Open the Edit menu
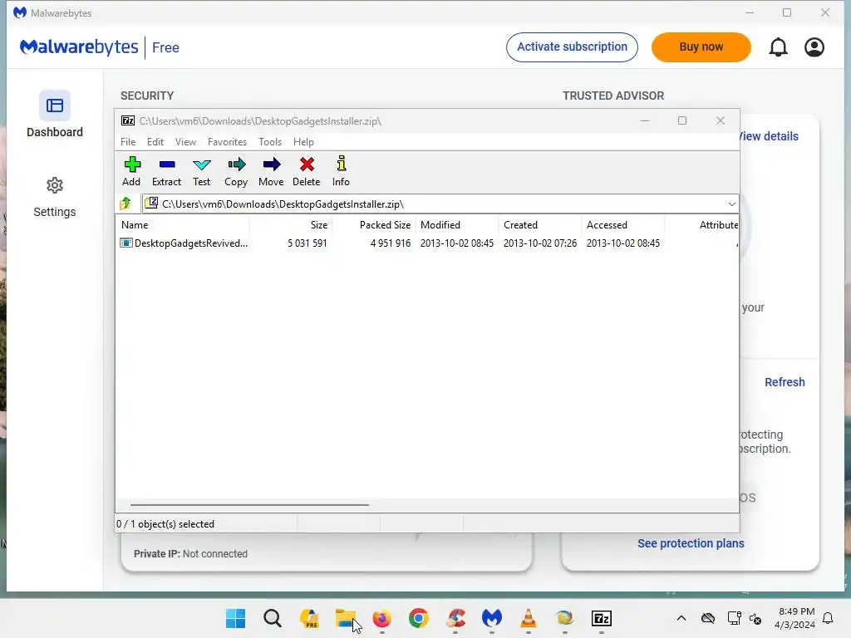Image resolution: width=851 pixels, height=638 pixels. [x=155, y=141]
